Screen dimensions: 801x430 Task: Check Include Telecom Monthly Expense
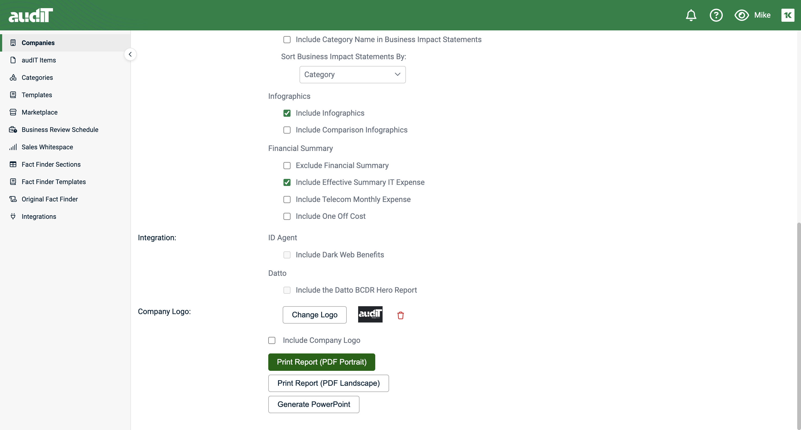(x=287, y=200)
